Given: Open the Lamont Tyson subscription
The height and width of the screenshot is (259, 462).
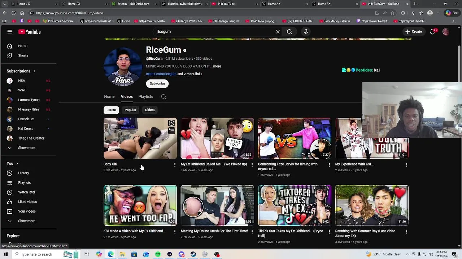Looking at the screenshot, I should tap(29, 100).
